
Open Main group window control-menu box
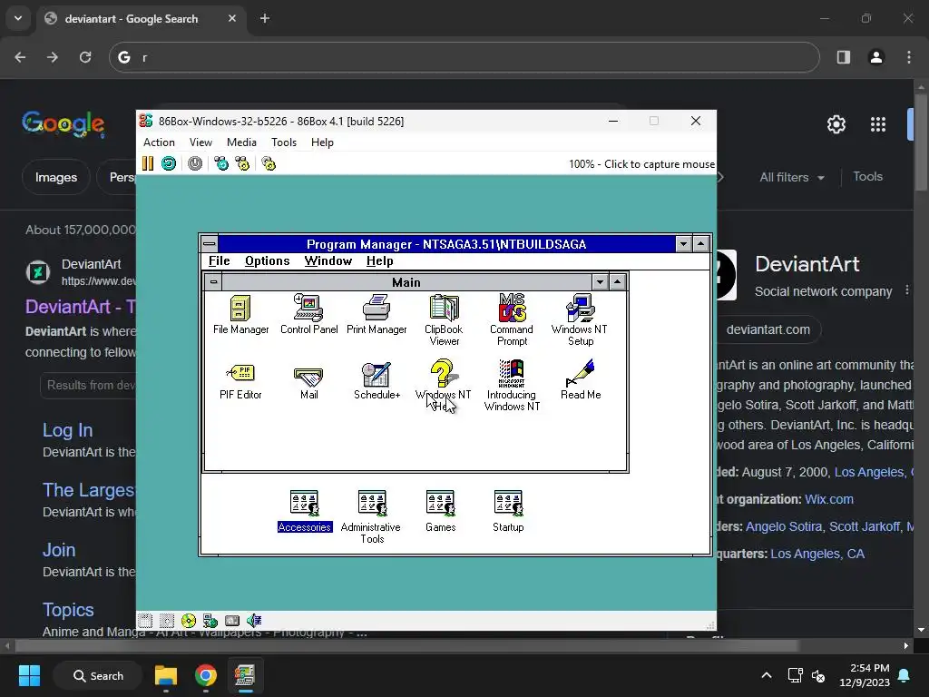point(214,282)
